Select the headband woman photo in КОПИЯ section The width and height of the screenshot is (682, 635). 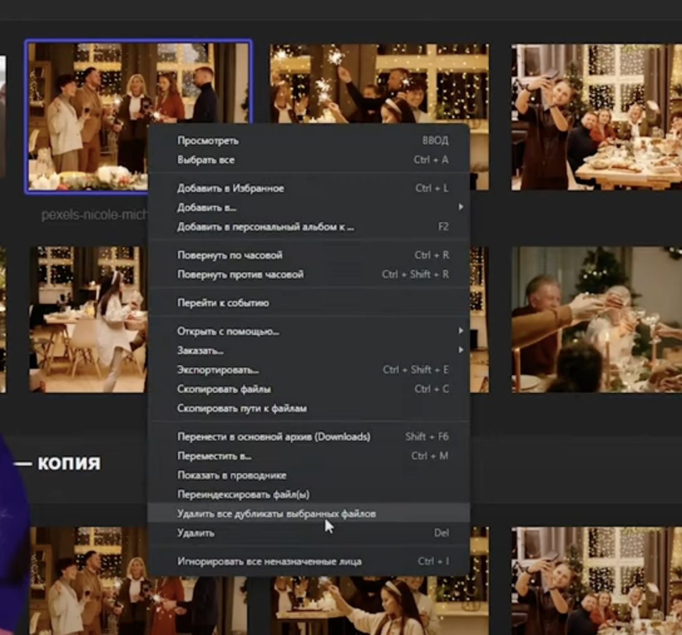[379, 606]
